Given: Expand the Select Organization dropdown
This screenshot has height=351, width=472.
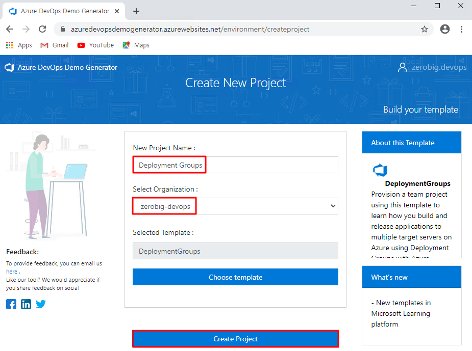Looking at the screenshot, I should 235,206.
